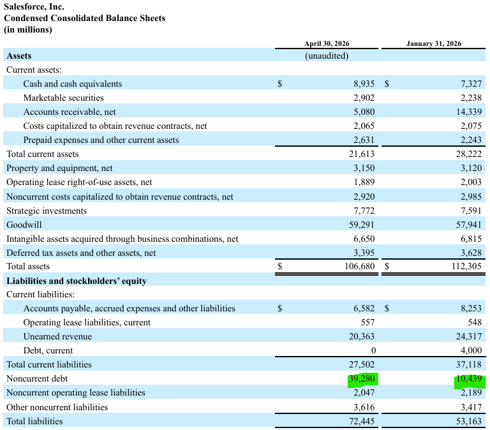Select the "Current liabilities:" row label
Image resolution: width=490 pixels, height=430 pixels.
(x=40, y=294)
